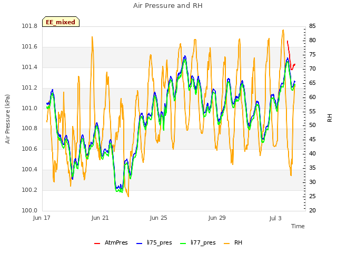Click the EE_mixed annotation label
337x253 pixels.
click(x=61, y=22)
